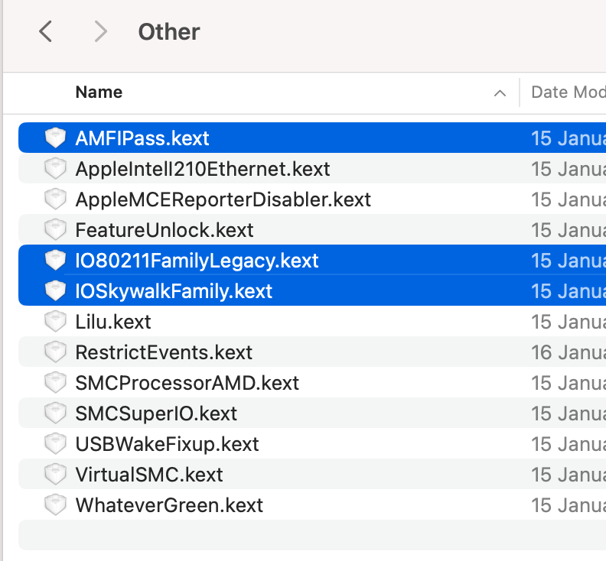The width and height of the screenshot is (606, 561).
Task: Click the SMCProcessorAMD.kext icon
Action: tap(55, 382)
